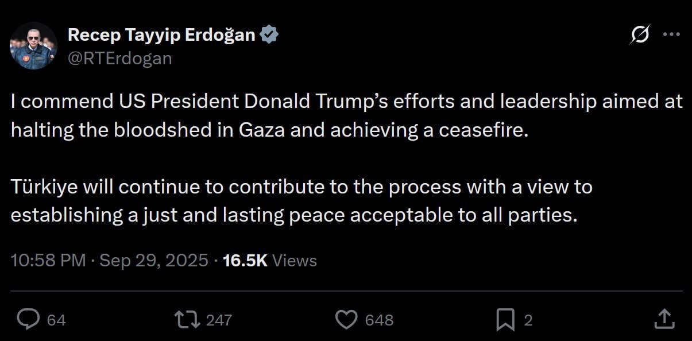The width and height of the screenshot is (692, 341).
Task: Click the blue verified badge
Action: click(269, 36)
